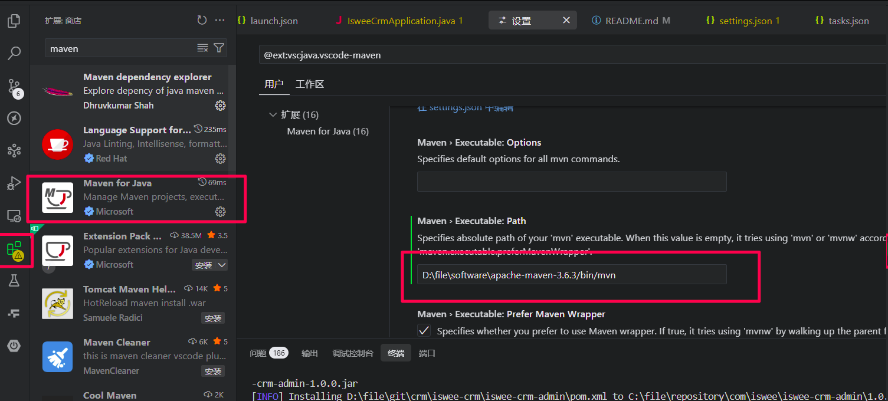888x401 pixels.
Task: Open the compass icon view in activity bar
Action: point(14,119)
